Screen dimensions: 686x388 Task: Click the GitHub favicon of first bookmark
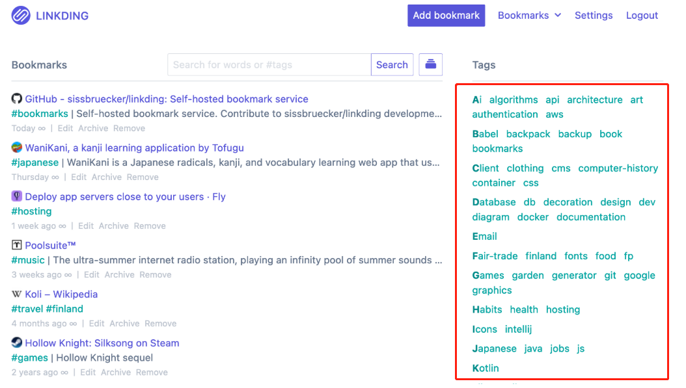(x=17, y=99)
